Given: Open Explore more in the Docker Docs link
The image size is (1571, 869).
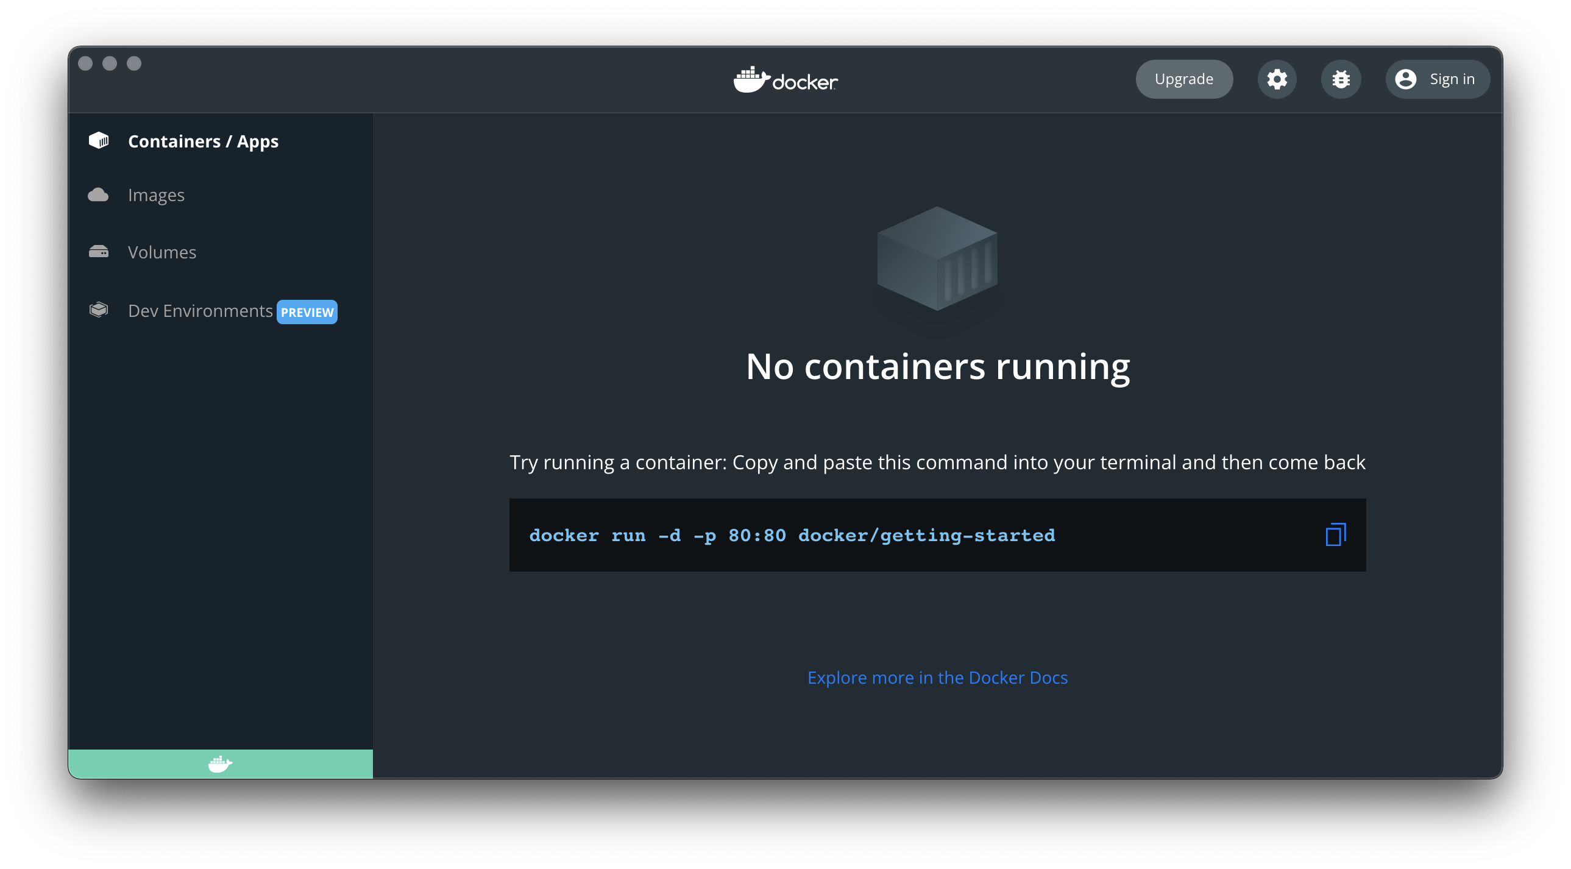Looking at the screenshot, I should pyautogui.click(x=937, y=678).
